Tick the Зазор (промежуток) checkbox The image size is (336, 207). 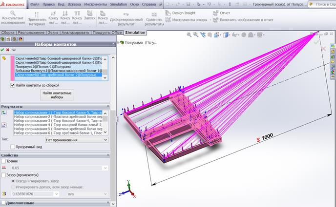(4, 174)
